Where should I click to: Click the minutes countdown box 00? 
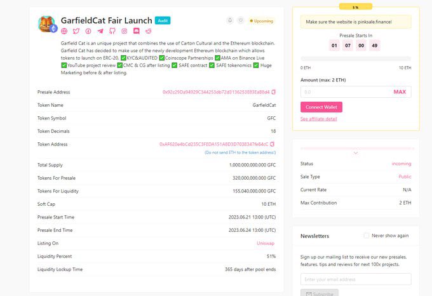click(x=361, y=46)
